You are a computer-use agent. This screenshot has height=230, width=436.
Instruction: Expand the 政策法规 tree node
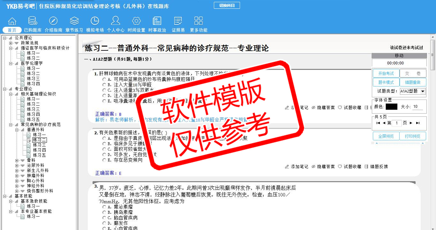[x=11, y=43]
